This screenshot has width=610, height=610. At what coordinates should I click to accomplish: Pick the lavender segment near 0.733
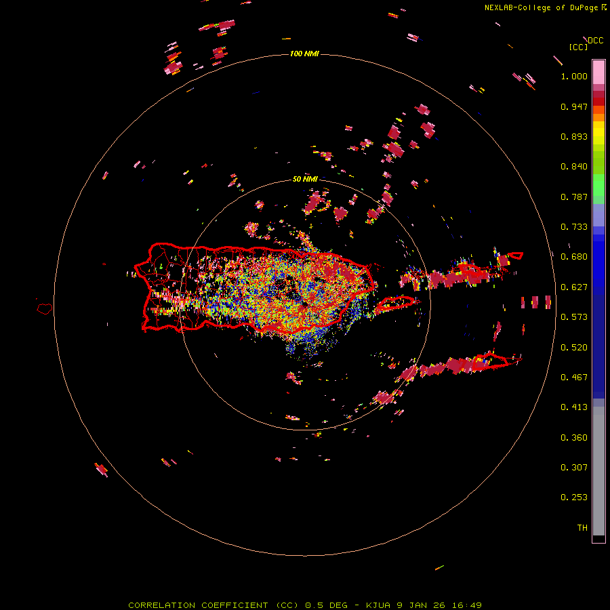coord(598,215)
